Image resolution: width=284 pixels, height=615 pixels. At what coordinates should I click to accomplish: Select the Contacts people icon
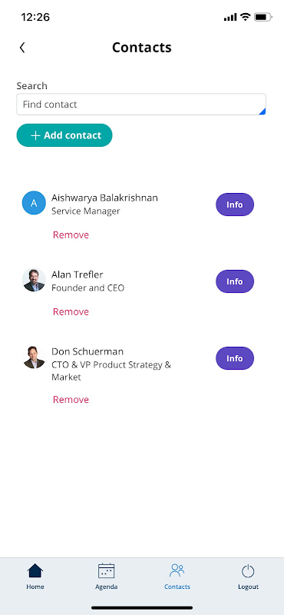click(177, 570)
